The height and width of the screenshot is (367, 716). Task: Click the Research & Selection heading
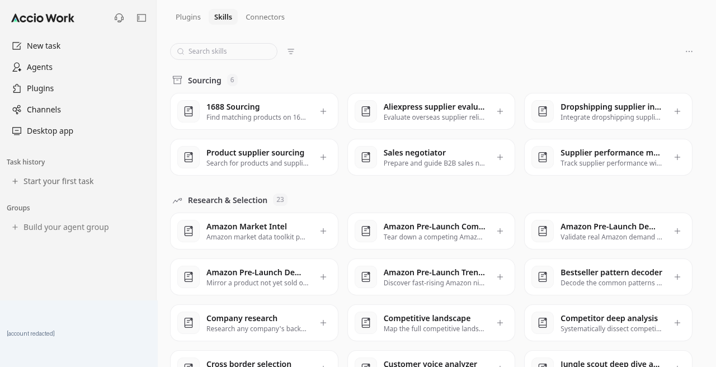228,200
